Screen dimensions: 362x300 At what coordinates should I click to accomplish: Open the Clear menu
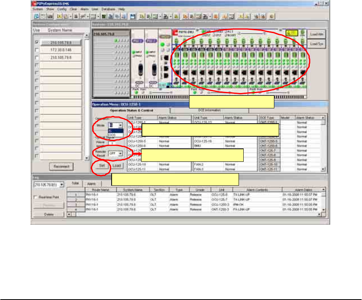[74, 9]
